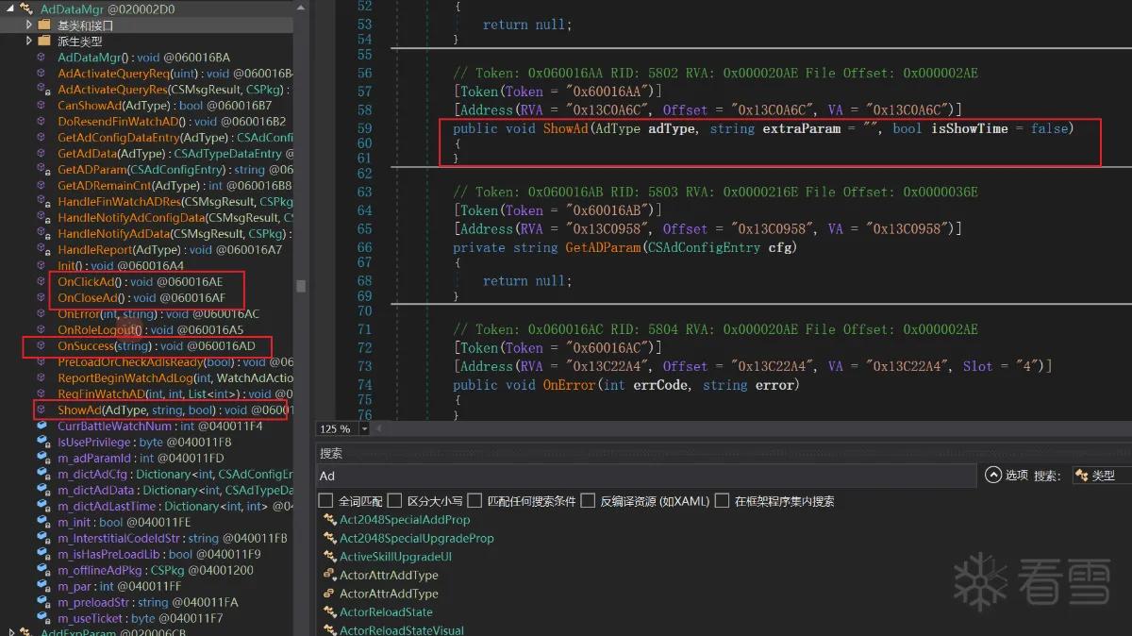
Task: Expand the AddExpParam class node
Action: click(x=8, y=632)
